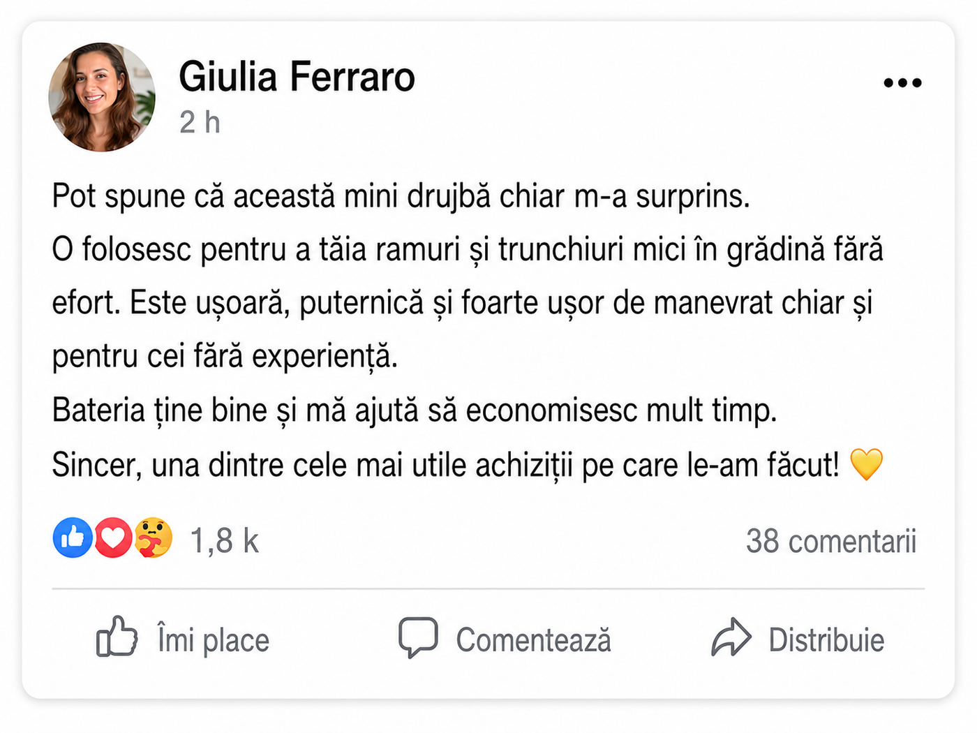The height and width of the screenshot is (733, 977).
Task: Click the line mentioning Bateria ține bine
Action: click(x=415, y=410)
